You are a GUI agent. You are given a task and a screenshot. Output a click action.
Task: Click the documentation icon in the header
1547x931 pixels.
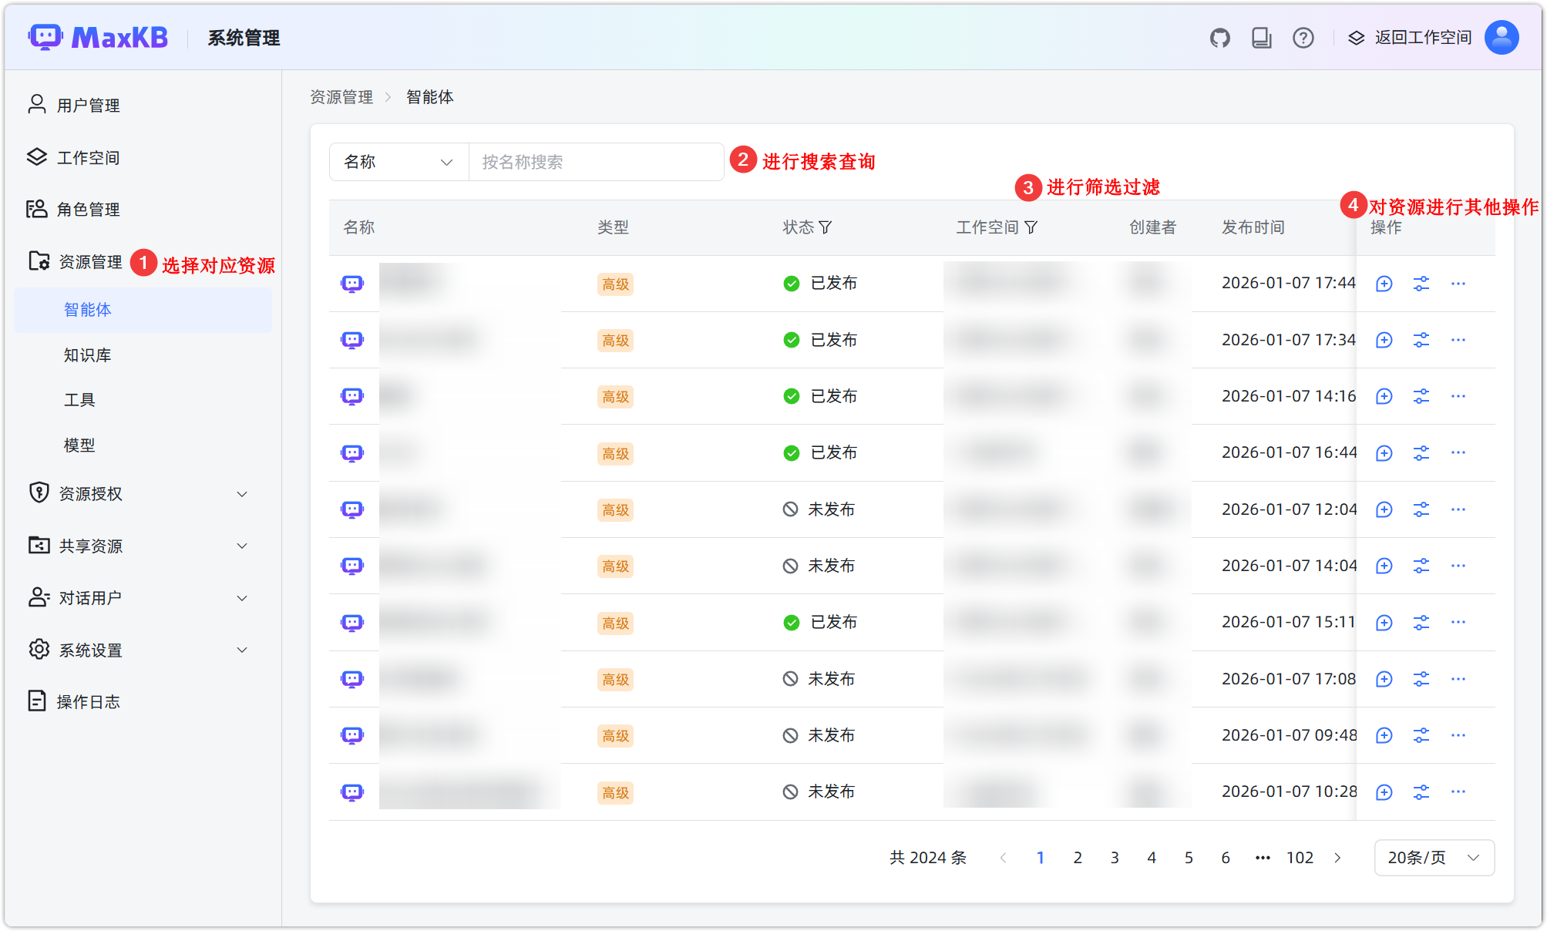click(x=1262, y=37)
